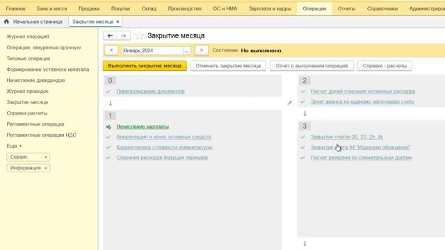This screenshot has width=445, height=250.
Task: Open the Зарплата и кадры section
Action: click(x=270, y=9)
